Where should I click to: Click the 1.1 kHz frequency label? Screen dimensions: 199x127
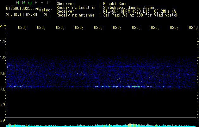[x=3, y=41]
